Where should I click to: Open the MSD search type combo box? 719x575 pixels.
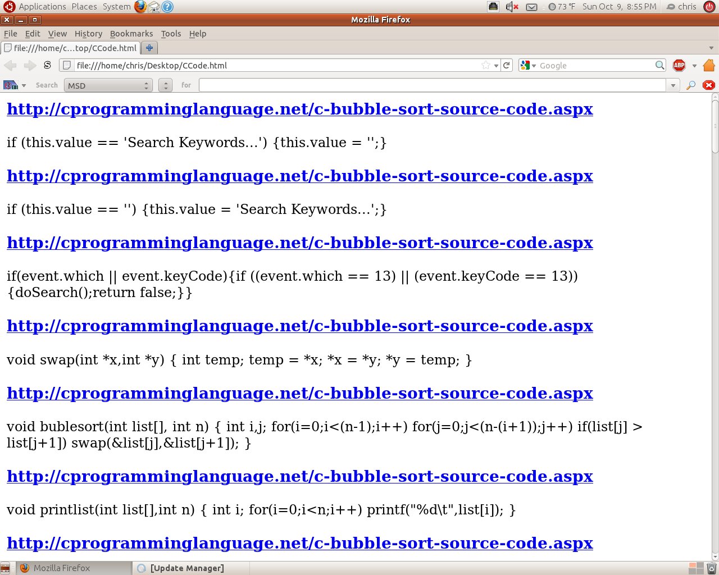coord(108,85)
